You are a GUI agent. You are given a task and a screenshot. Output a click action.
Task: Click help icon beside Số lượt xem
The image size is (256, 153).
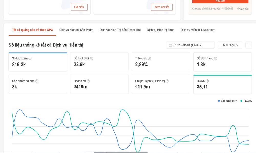[x=30, y=58]
